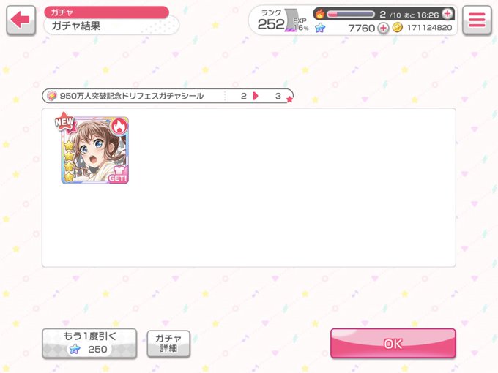This screenshot has width=498, height=373.
Task: Open ガチャ詳細 details button
Action: pos(168,344)
